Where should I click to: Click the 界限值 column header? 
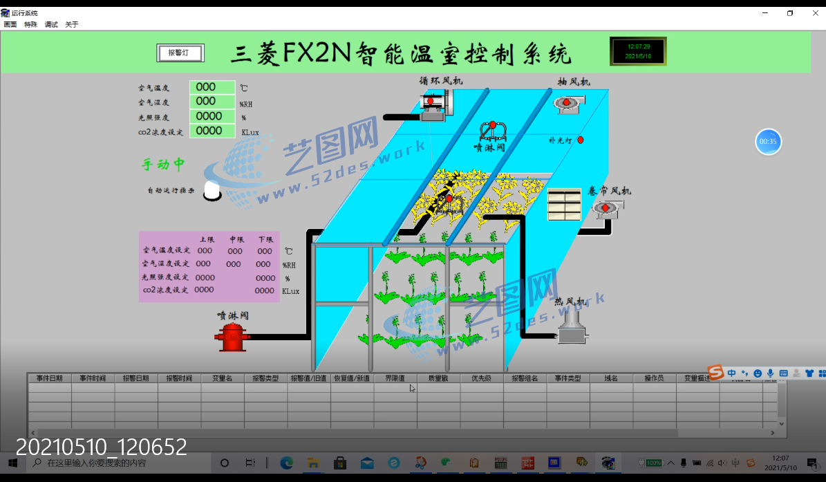[395, 378]
